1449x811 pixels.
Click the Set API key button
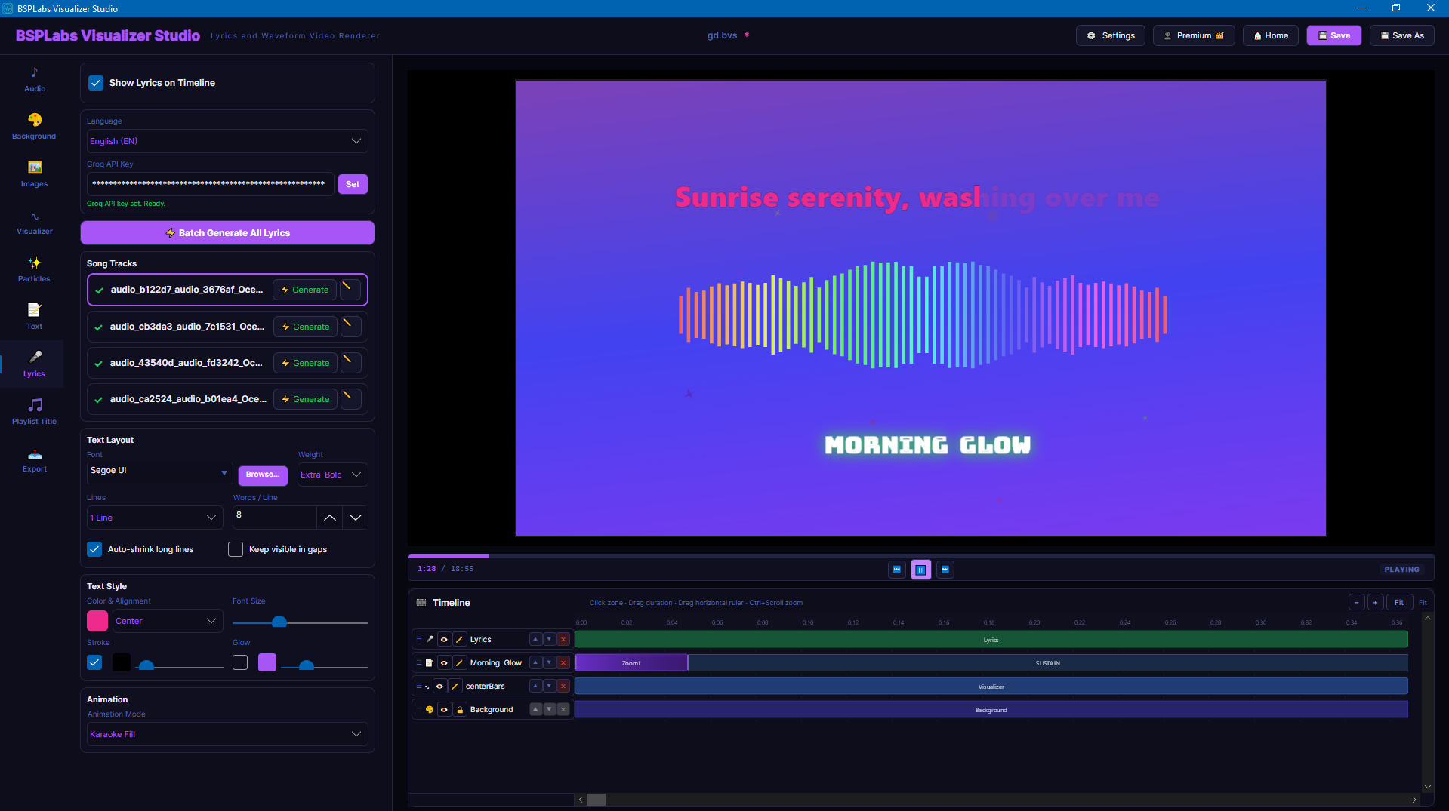pos(353,184)
